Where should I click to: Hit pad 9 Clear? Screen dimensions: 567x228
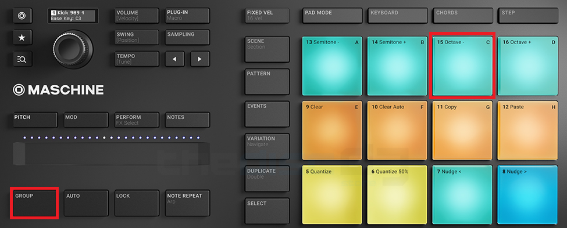click(332, 131)
